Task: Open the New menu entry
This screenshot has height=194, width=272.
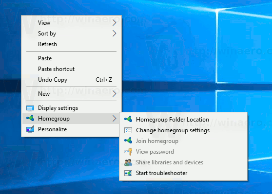Action: (x=71, y=94)
